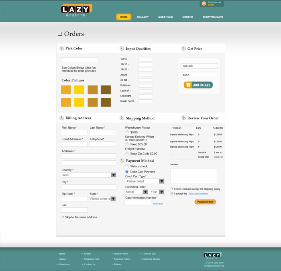Click the Inside Corner quantity field
This screenshot has height=271, width=281.
[x=146, y=101]
